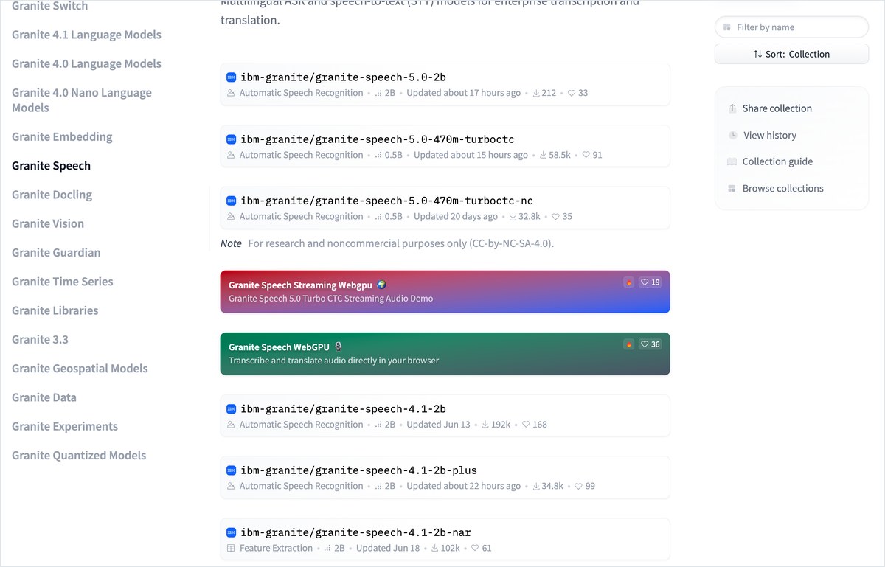Click "Updated about 17 hours ago" text
Image resolution: width=885 pixels, height=567 pixels.
(x=463, y=94)
